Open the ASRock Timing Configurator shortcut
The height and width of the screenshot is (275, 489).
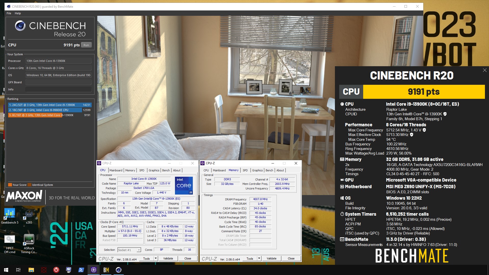(29, 244)
